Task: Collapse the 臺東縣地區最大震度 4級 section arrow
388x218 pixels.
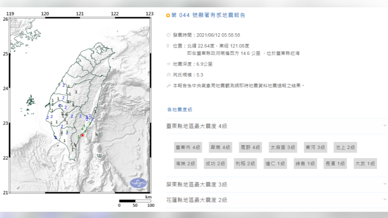Action: [385, 126]
